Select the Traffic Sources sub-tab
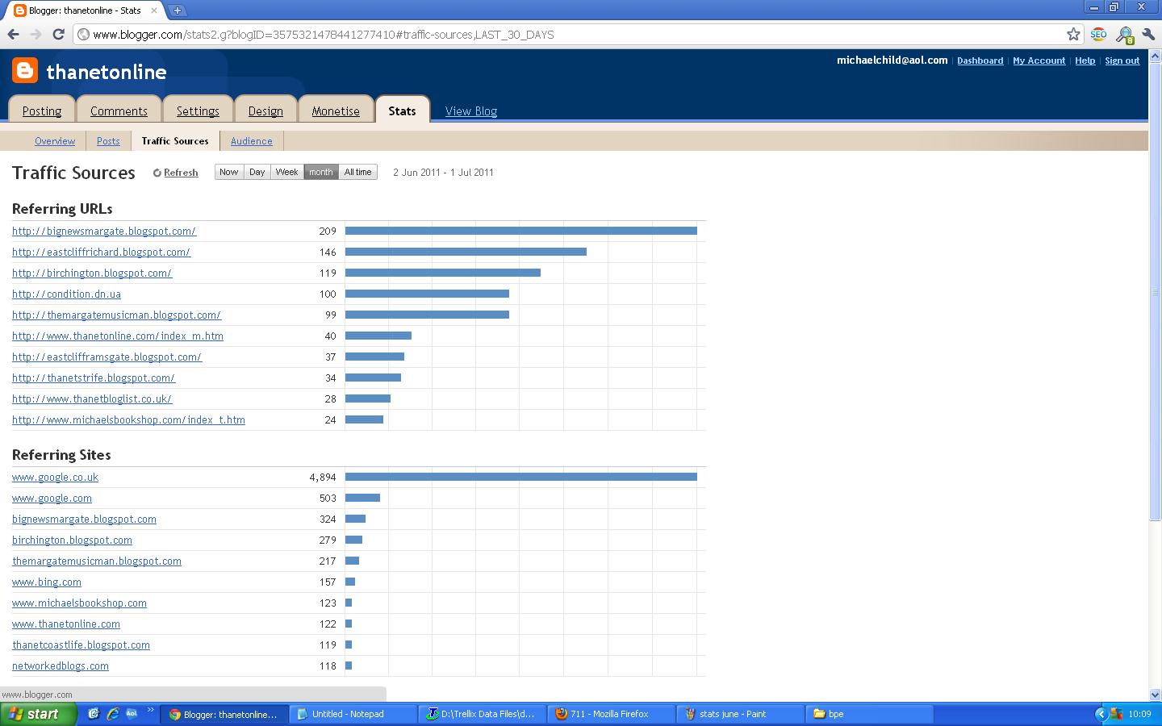This screenshot has width=1162, height=726. pyautogui.click(x=175, y=141)
